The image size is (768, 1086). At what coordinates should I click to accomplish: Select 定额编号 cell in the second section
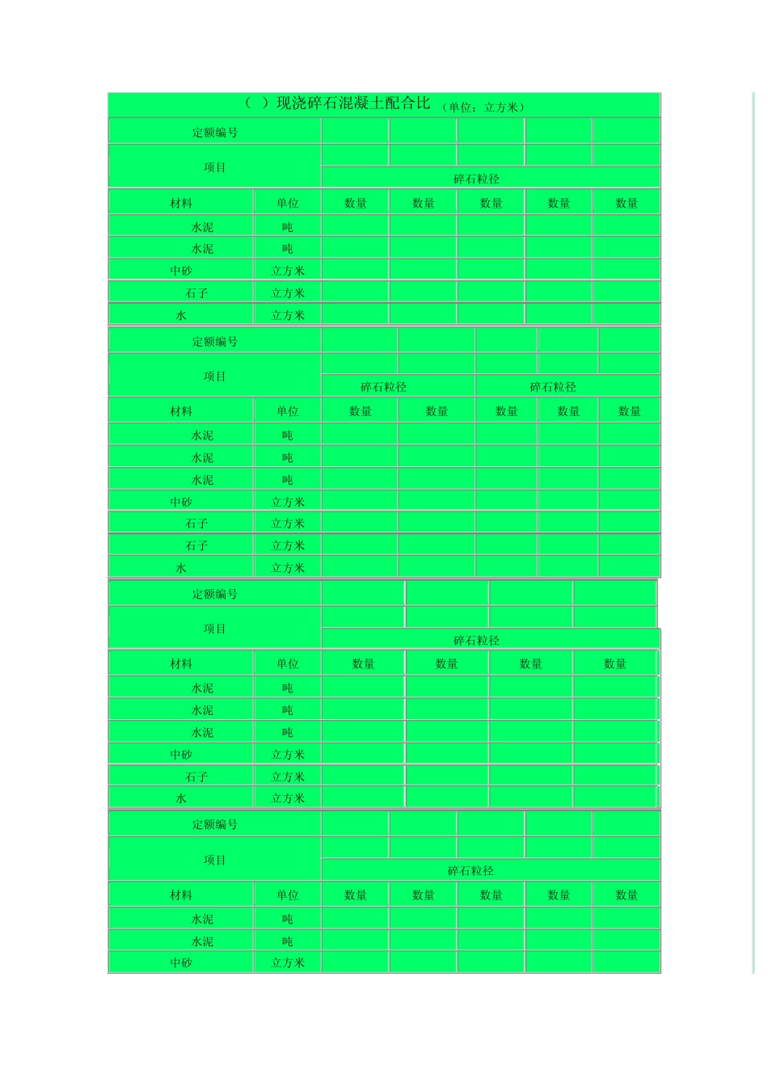215,341
